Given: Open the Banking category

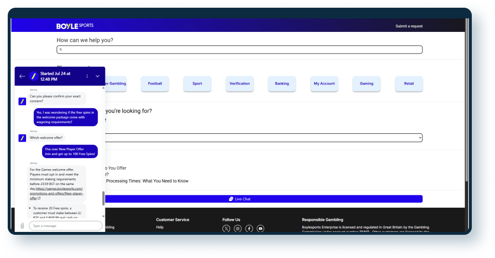Looking at the screenshot, I should click(282, 84).
